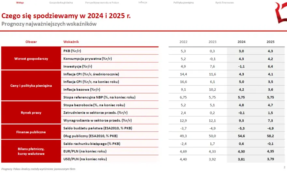
Task: Click the red Pekao logo
Action: (x=281, y=12)
